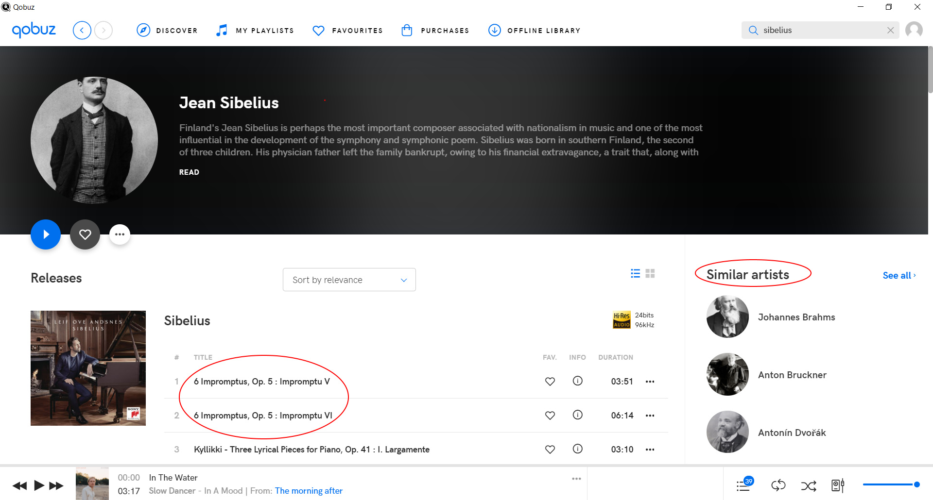Open more options for the now-playing track
Screen dimensions: 933x500
click(576, 479)
